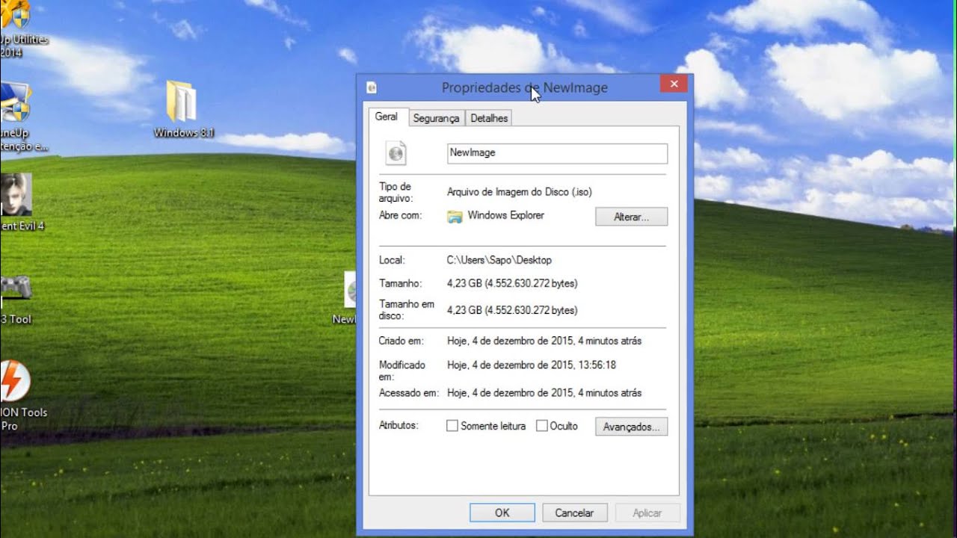Screen dimensions: 957x538
Task: Select the Windows 8.1 folder icon
Action: click(x=182, y=102)
